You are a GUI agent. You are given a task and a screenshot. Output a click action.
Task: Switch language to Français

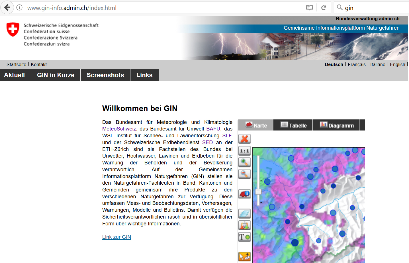pos(357,64)
